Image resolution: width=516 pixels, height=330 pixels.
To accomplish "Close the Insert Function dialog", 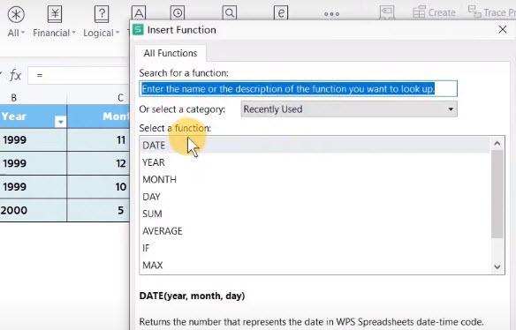I will [502, 30].
